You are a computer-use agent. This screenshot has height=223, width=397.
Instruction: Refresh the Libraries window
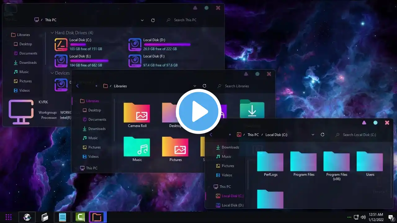[204, 86]
